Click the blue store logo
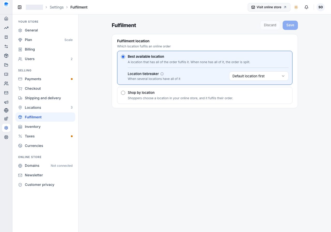331x232 pixels. (6, 4)
